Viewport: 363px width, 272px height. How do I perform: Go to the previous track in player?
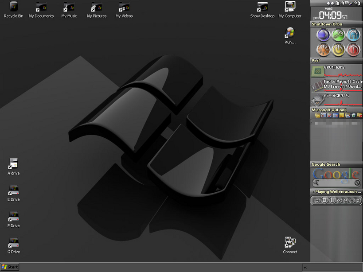tap(339, 201)
